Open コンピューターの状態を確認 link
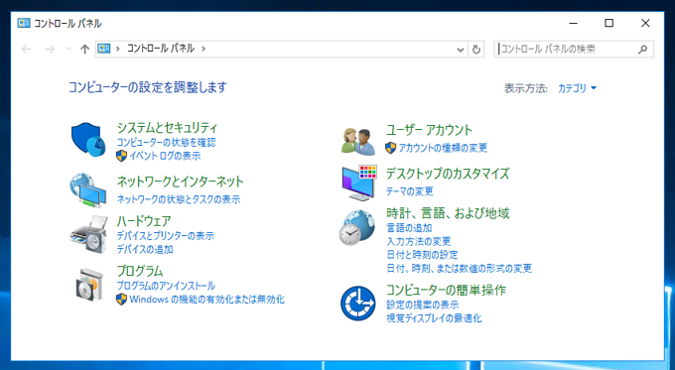Image resolution: width=675 pixels, height=370 pixels. (166, 143)
